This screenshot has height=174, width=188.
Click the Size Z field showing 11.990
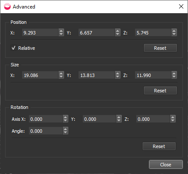coord(153,75)
